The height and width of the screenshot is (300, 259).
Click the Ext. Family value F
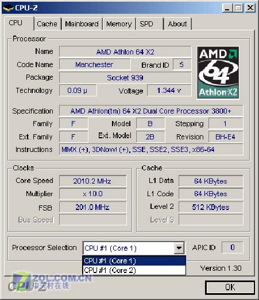coord(74,137)
